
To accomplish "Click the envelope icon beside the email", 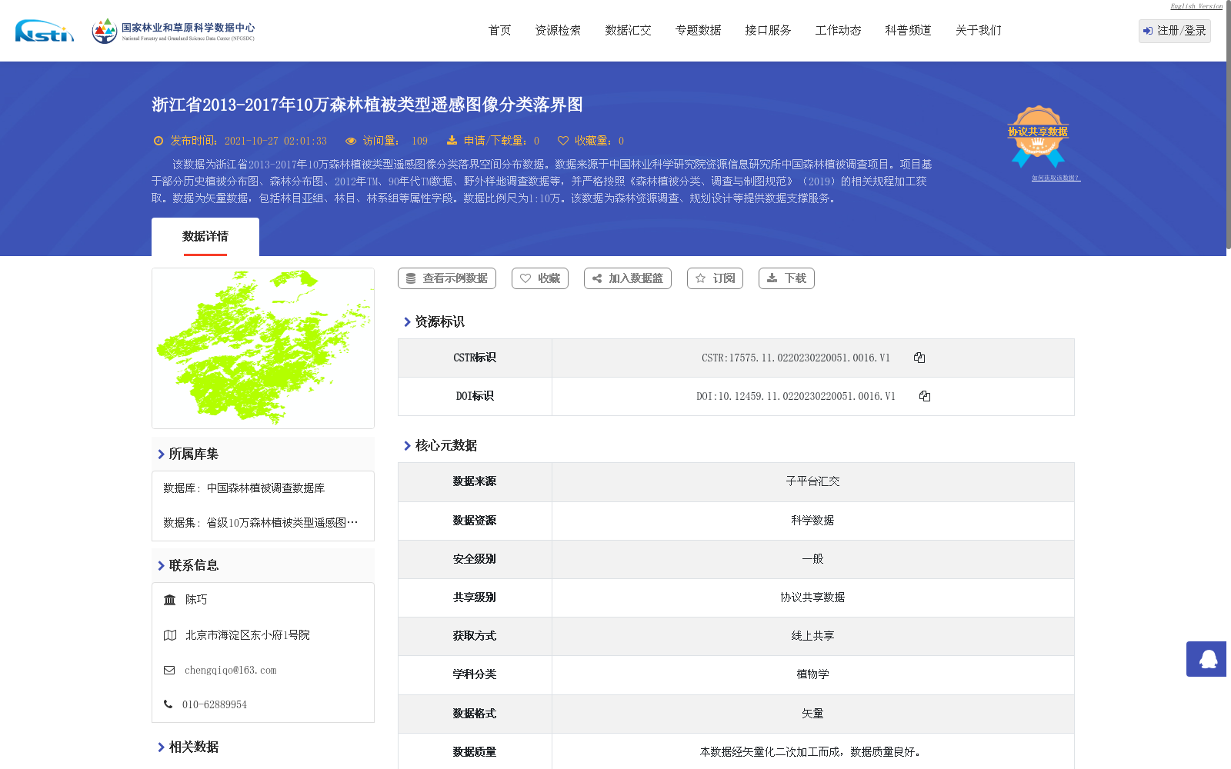I will pyautogui.click(x=169, y=671).
